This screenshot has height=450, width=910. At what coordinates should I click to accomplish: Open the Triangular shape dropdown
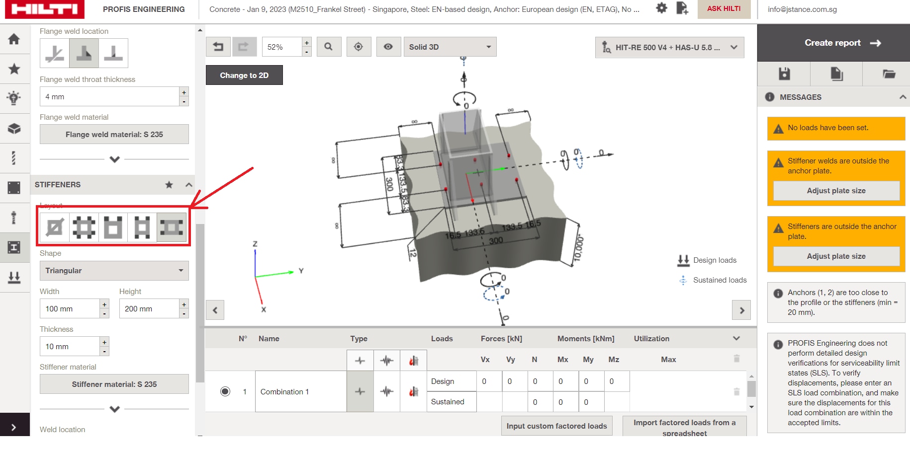pos(114,271)
